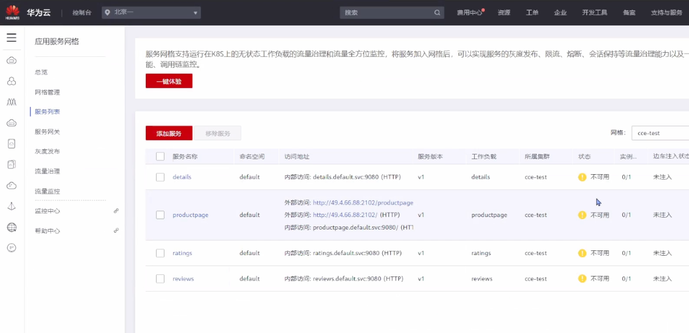Screen dimensions: 689x333
Task: Open the 开发工具 menu
Action: pos(595,13)
